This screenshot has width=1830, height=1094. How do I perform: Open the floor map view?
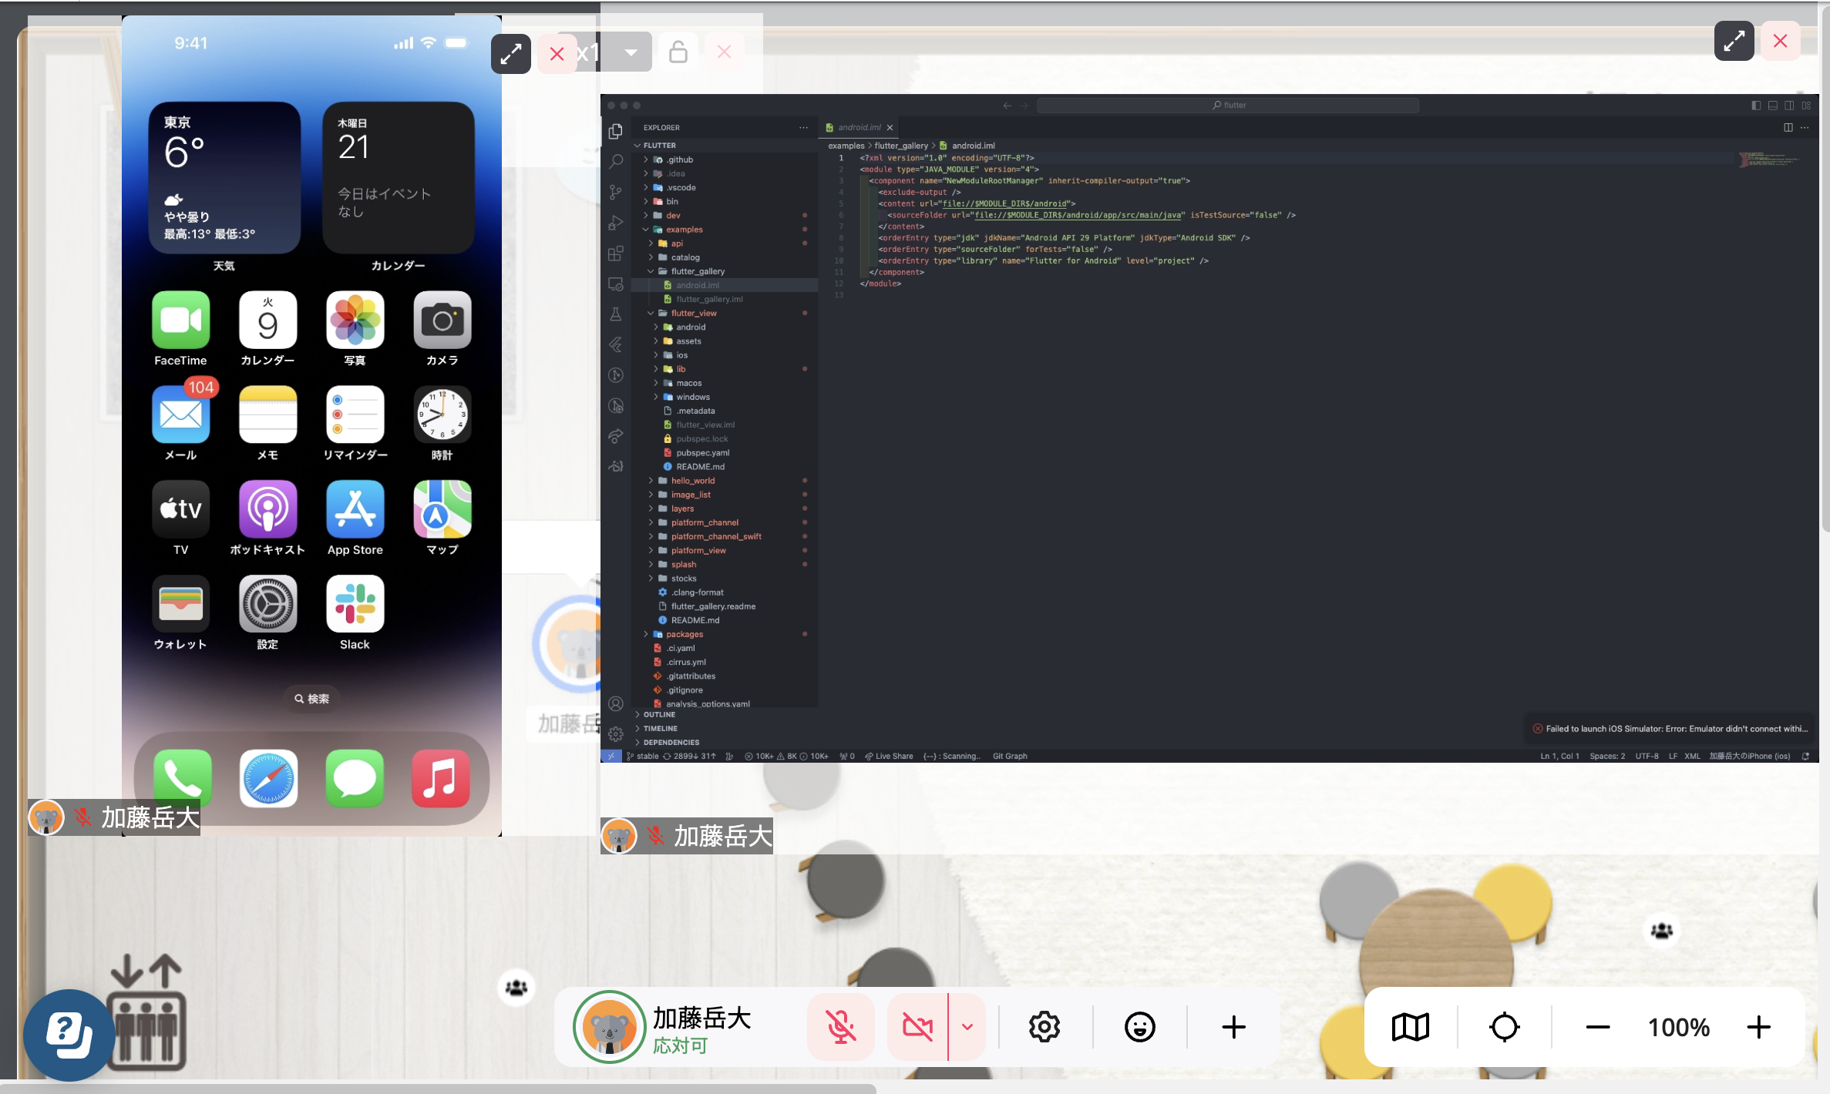click(x=1410, y=1027)
